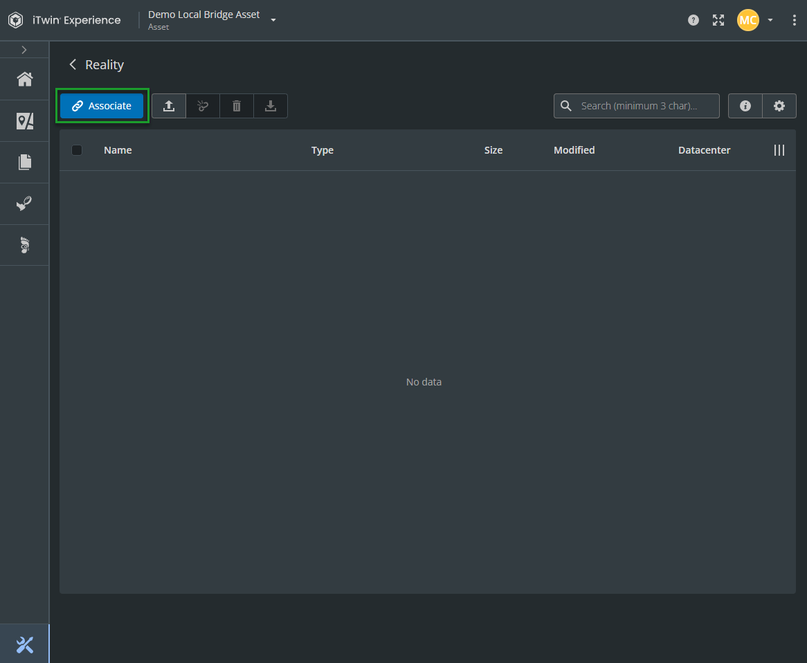807x663 pixels.
Task: Expand the left sidebar chevron
Action: 24,50
